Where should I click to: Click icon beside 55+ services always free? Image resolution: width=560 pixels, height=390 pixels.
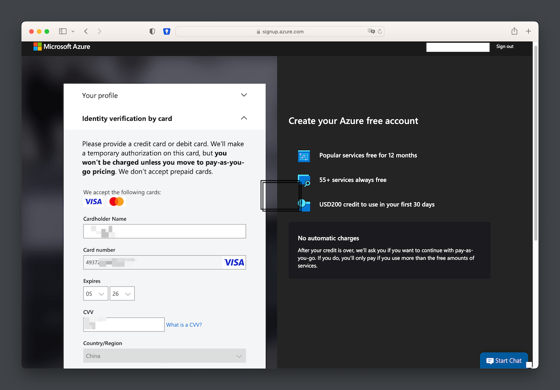(304, 181)
